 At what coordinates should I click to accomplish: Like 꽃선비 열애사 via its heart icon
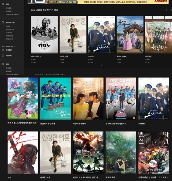[117, 63]
